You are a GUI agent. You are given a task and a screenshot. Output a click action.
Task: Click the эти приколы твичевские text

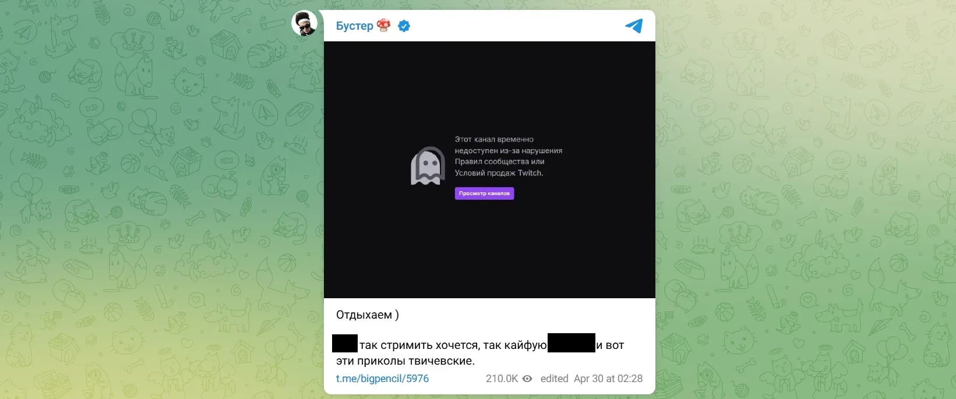pos(405,361)
